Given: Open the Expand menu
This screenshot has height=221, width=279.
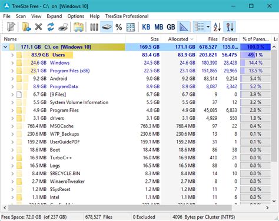Looking at the screenshot, I should click(54, 16).
